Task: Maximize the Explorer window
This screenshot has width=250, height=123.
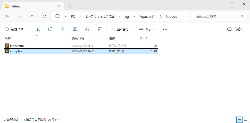Action: point(232,4)
